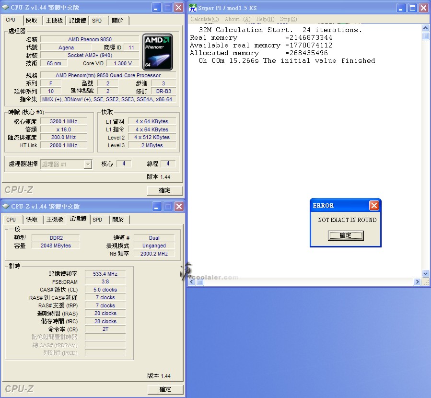Click the revision value 'DR-B3'
The height and width of the screenshot is (398, 431).
pos(163,91)
